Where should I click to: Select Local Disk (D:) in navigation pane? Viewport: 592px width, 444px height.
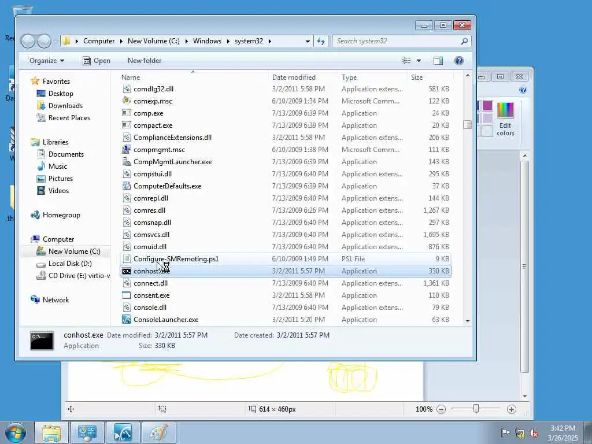[70, 264]
